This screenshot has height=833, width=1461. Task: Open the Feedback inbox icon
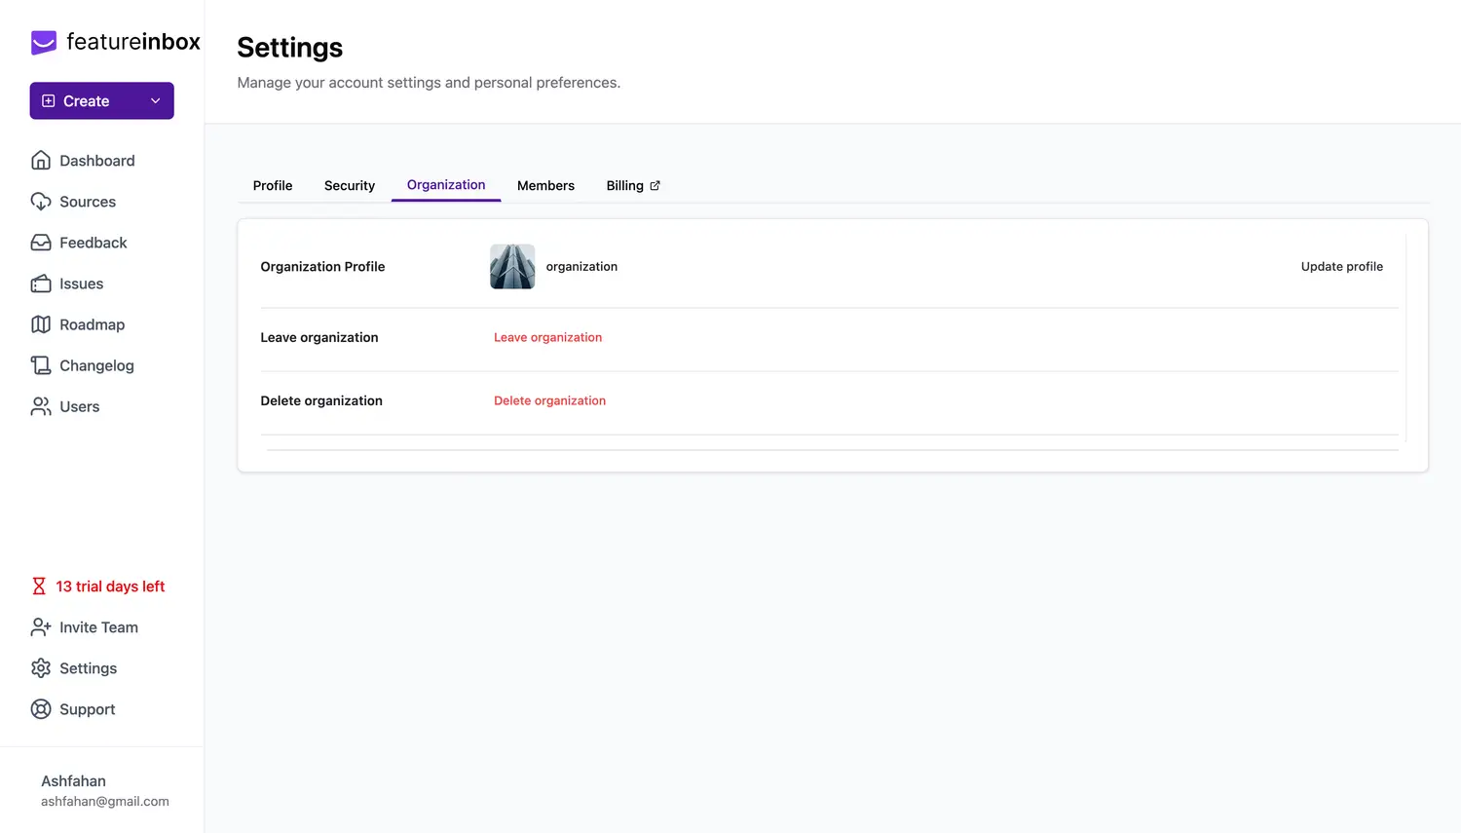(41, 243)
